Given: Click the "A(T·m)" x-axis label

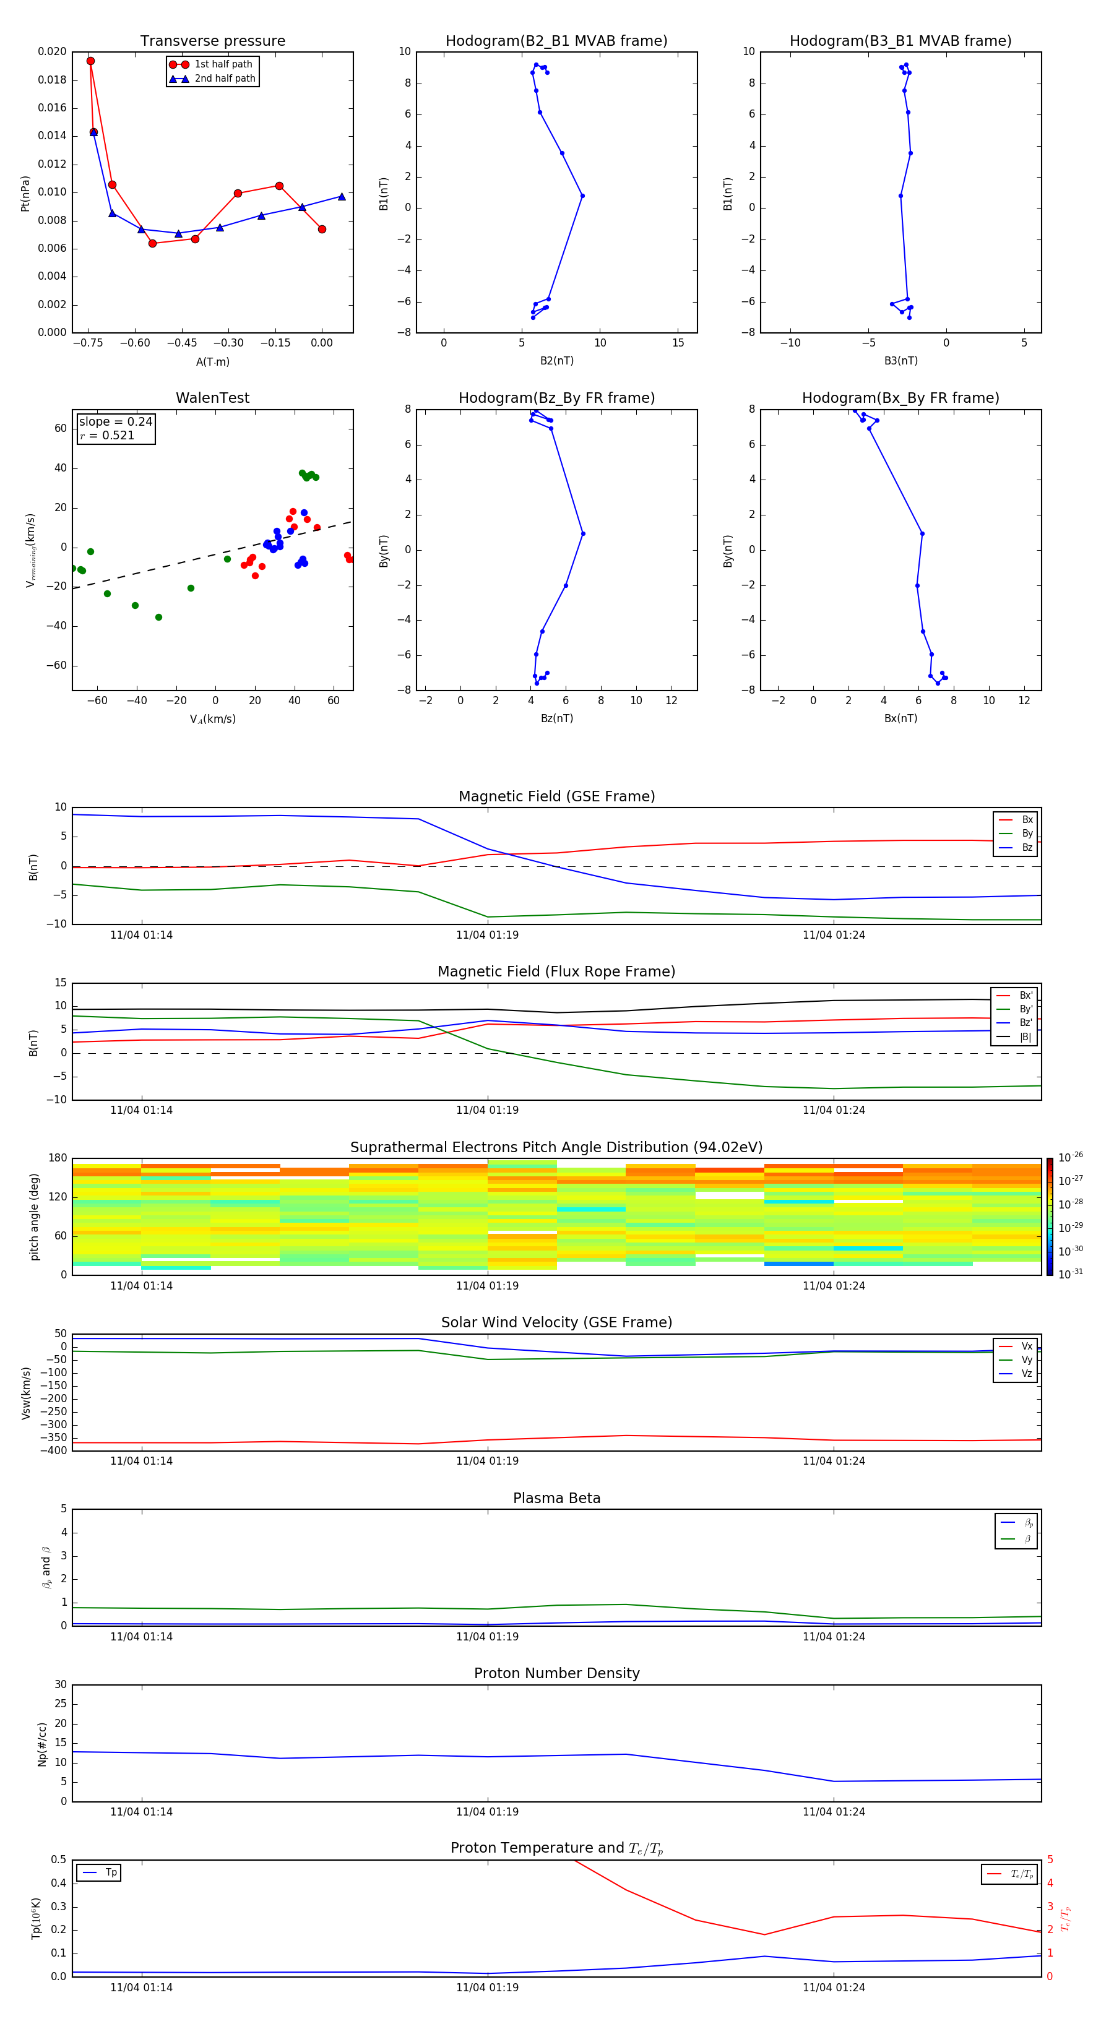Looking at the screenshot, I should click(212, 362).
